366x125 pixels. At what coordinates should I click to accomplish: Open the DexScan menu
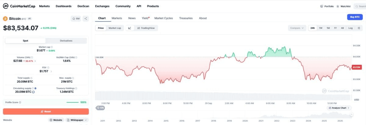click(83, 6)
